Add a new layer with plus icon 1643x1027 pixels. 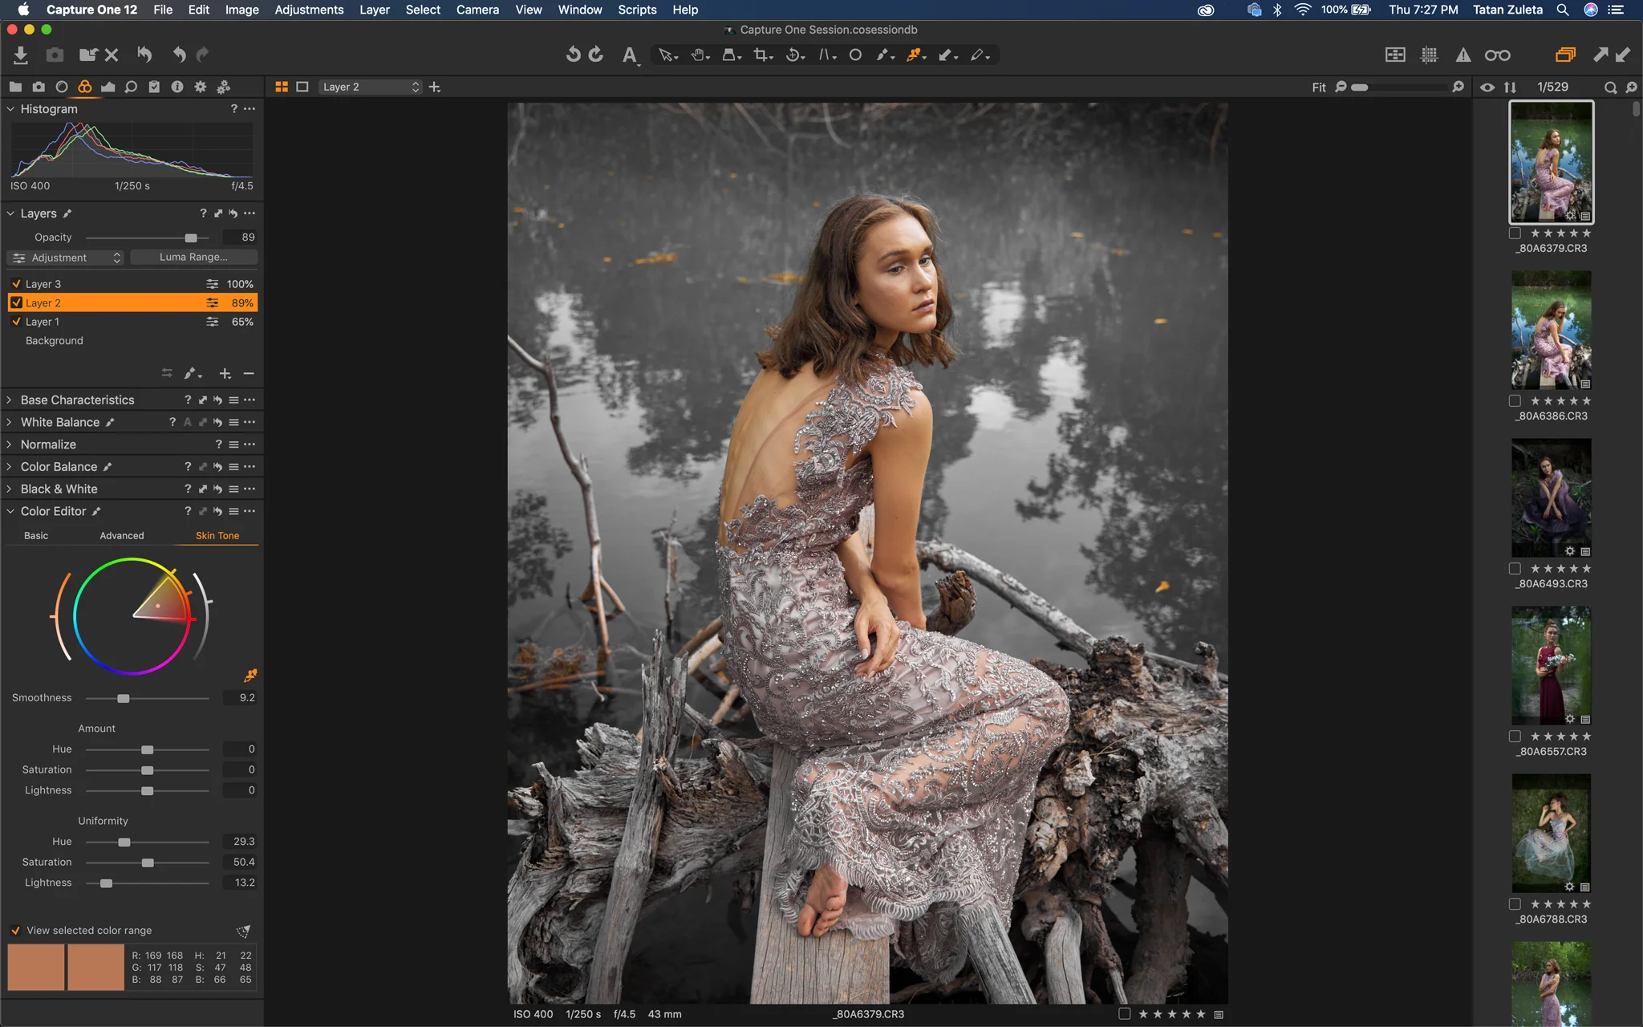(225, 374)
